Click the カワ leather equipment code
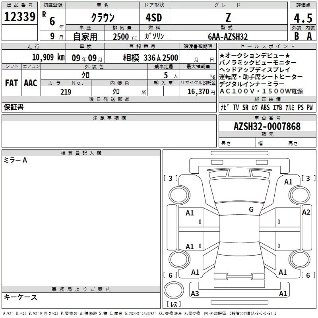The height and width of the screenshot is (318, 318). (x=254, y=107)
